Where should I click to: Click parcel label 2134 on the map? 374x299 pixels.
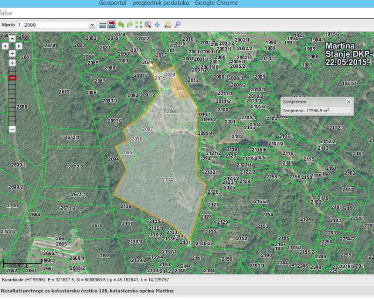click(x=167, y=180)
